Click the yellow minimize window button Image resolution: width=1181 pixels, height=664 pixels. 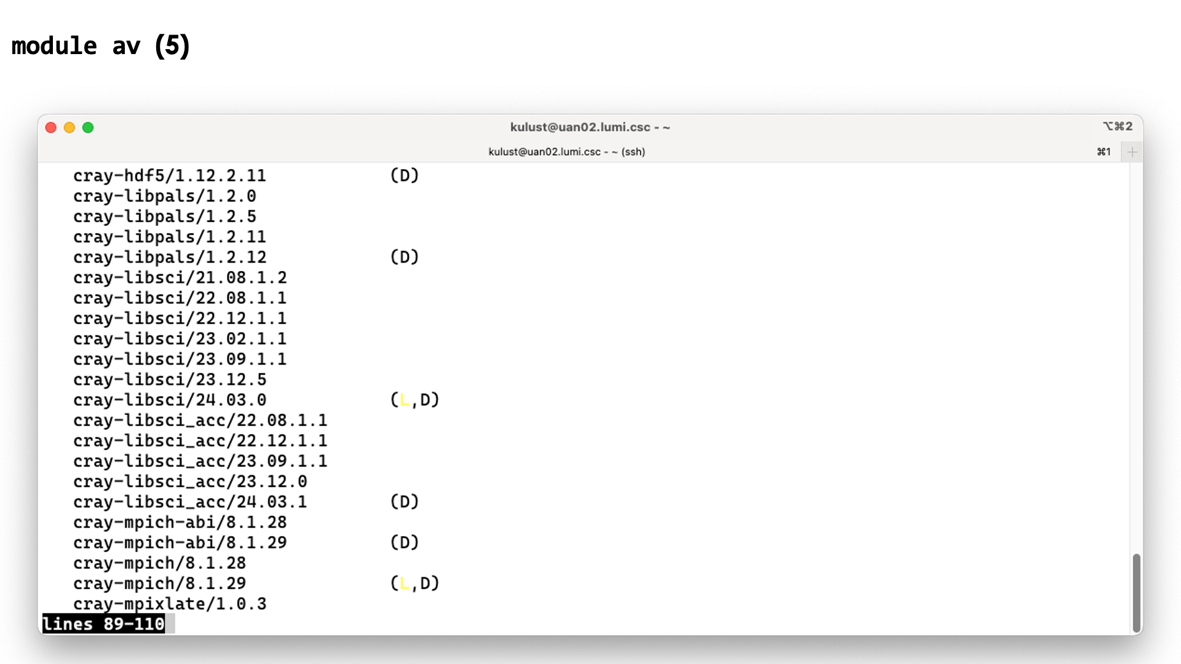70,127
